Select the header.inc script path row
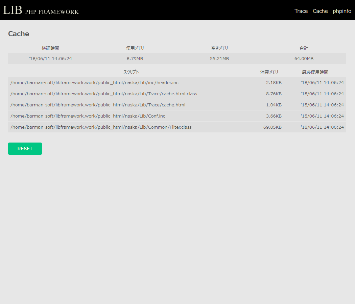The width and height of the screenshot is (355, 304). [94, 83]
